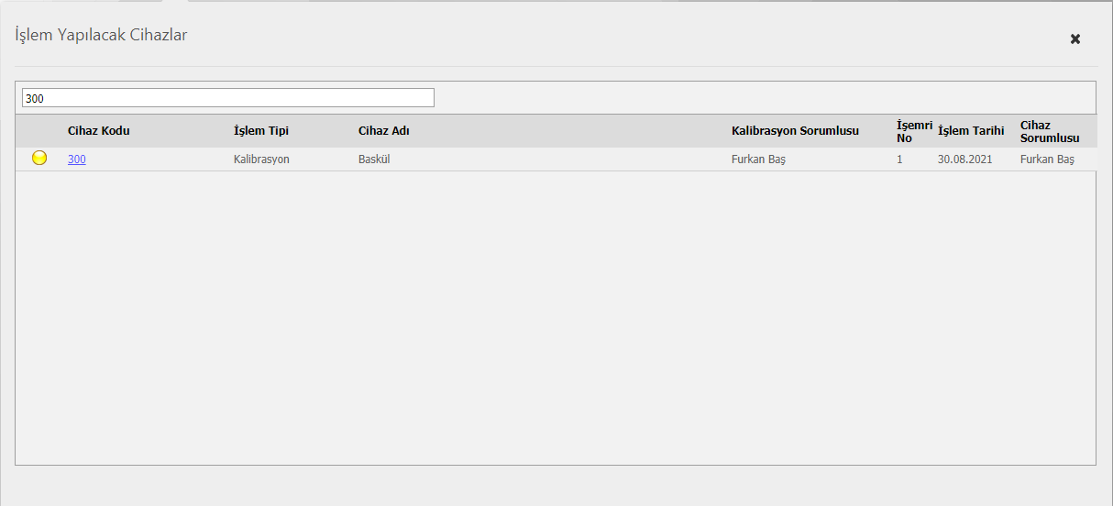Click the blank header above the status icon
This screenshot has height=506, width=1113.
click(x=39, y=131)
